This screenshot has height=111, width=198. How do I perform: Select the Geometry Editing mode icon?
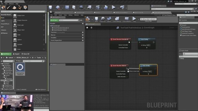pos(25,7)
